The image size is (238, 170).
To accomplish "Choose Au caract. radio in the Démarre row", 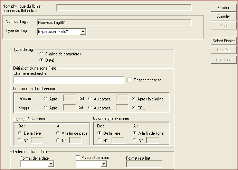I will point(90,99).
